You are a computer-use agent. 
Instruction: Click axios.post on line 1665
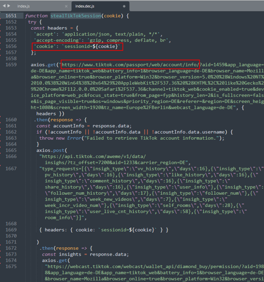click(51, 151)
